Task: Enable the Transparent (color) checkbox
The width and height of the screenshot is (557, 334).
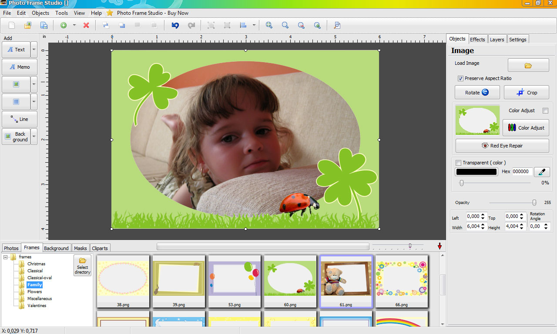Action: (x=458, y=163)
